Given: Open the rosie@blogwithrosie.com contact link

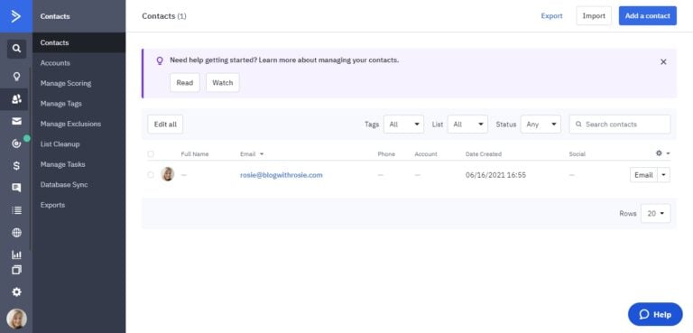Looking at the screenshot, I should (282, 175).
